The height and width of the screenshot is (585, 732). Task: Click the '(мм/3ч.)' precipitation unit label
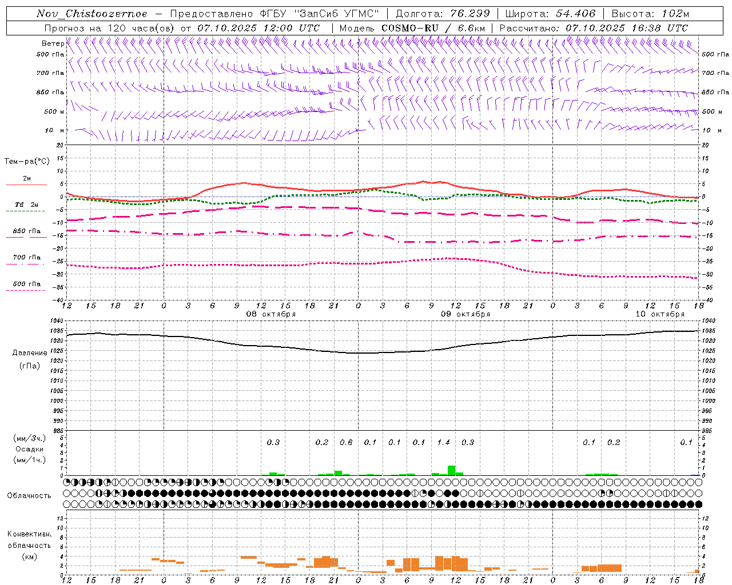[30, 438]
